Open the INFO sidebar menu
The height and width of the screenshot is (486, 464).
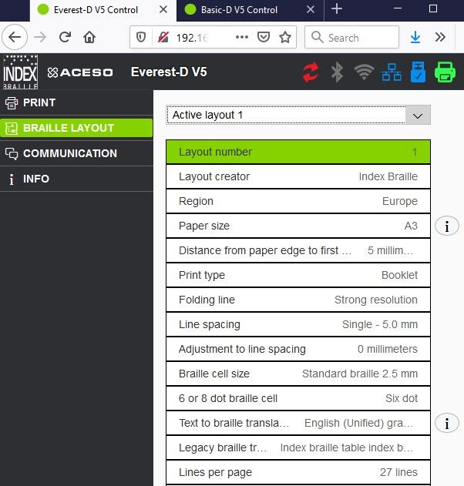(x=76, y=179)
